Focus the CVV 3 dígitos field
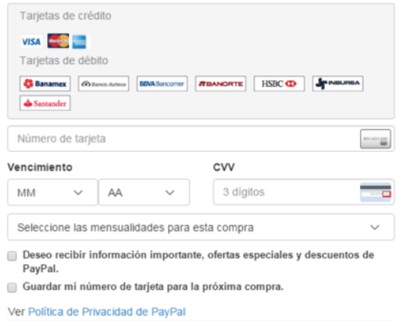Screen dimensions: 404x328 pos(304,192)
